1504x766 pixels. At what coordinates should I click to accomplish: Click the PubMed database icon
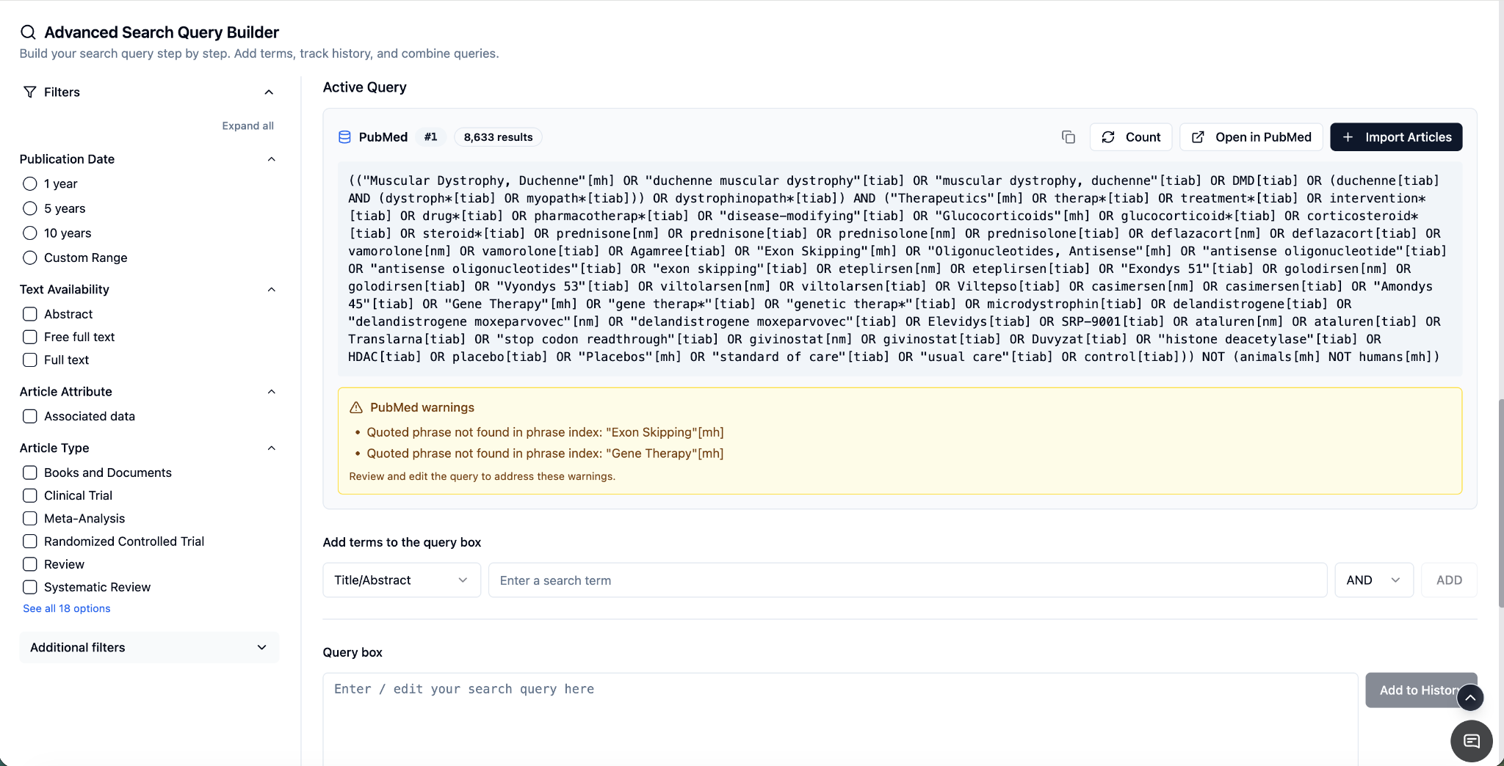point(344,137)
